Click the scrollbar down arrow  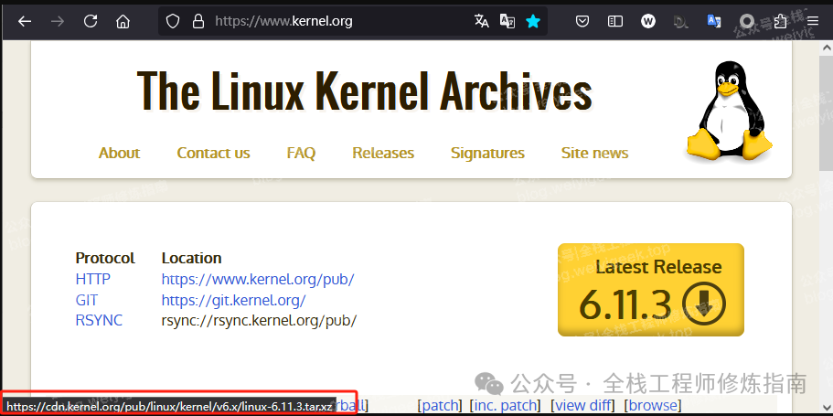coord(827,407)
